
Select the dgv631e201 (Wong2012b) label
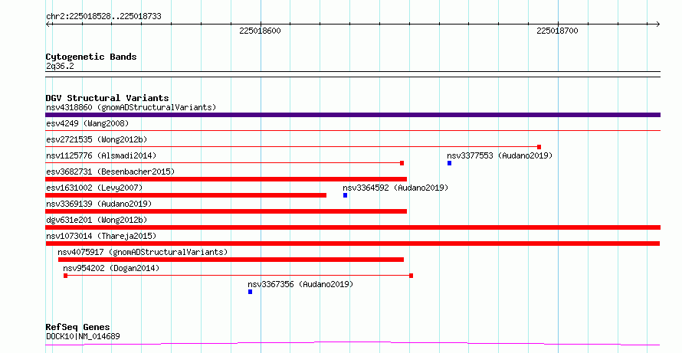97,220
